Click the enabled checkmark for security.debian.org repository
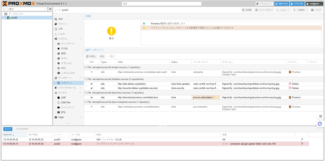 click(92, 88)
